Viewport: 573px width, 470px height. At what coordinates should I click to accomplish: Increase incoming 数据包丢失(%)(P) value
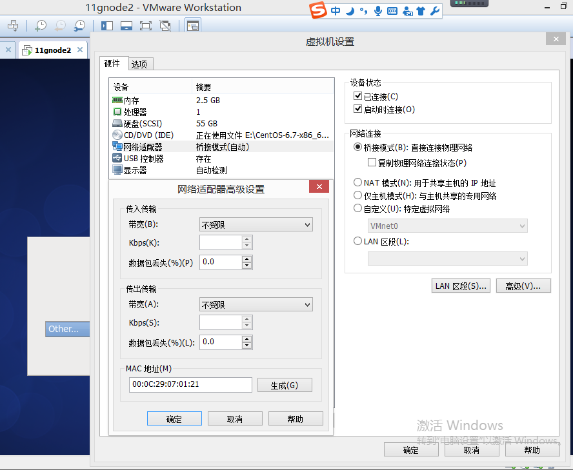point(247,259)
